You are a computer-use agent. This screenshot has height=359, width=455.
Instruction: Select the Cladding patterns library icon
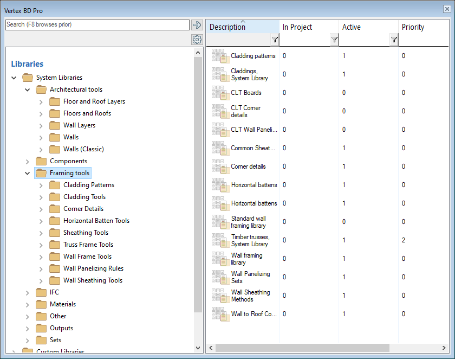[x=220, y=56]
